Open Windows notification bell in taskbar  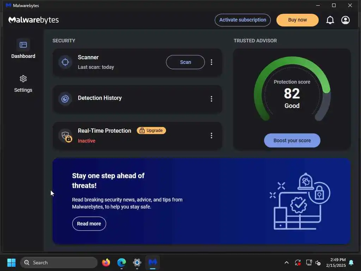(351, 263)
